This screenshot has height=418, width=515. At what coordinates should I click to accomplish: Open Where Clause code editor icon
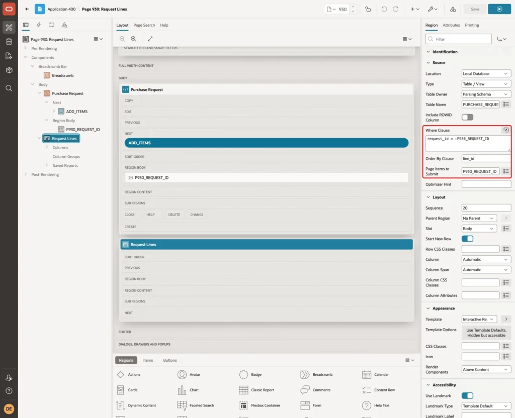pos(506,130)
